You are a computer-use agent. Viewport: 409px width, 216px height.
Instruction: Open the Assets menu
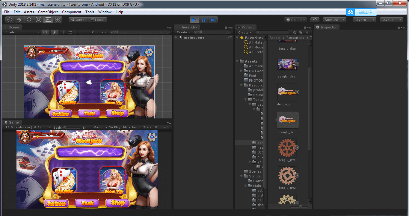[29, 12]
